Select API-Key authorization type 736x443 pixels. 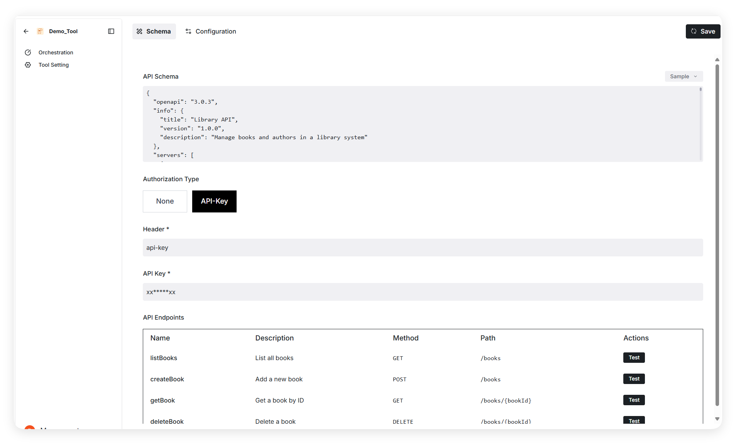(x=214, y=201)
